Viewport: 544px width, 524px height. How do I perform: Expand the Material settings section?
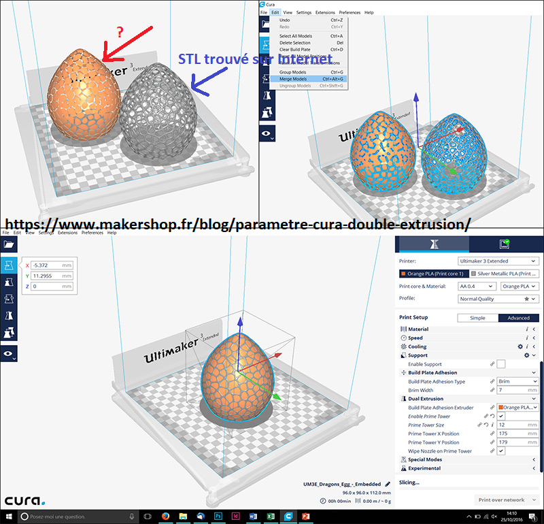pyautogui.click(x=469, y=329)
